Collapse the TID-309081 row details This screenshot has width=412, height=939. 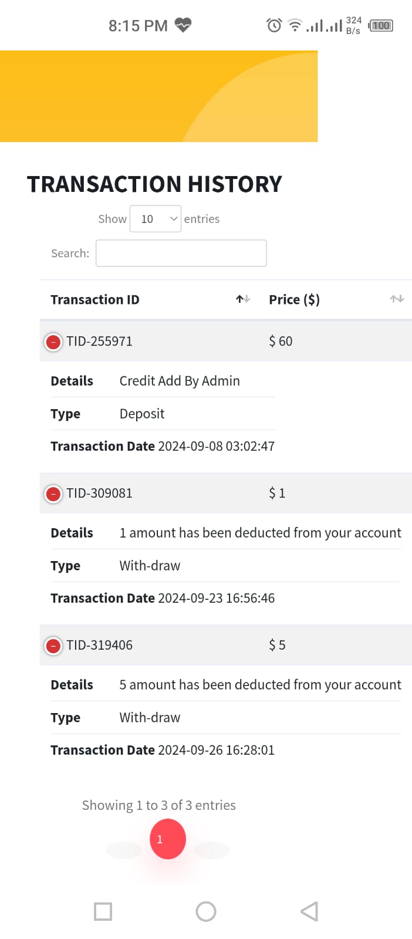pyautogui.click(x=53, y=494)
